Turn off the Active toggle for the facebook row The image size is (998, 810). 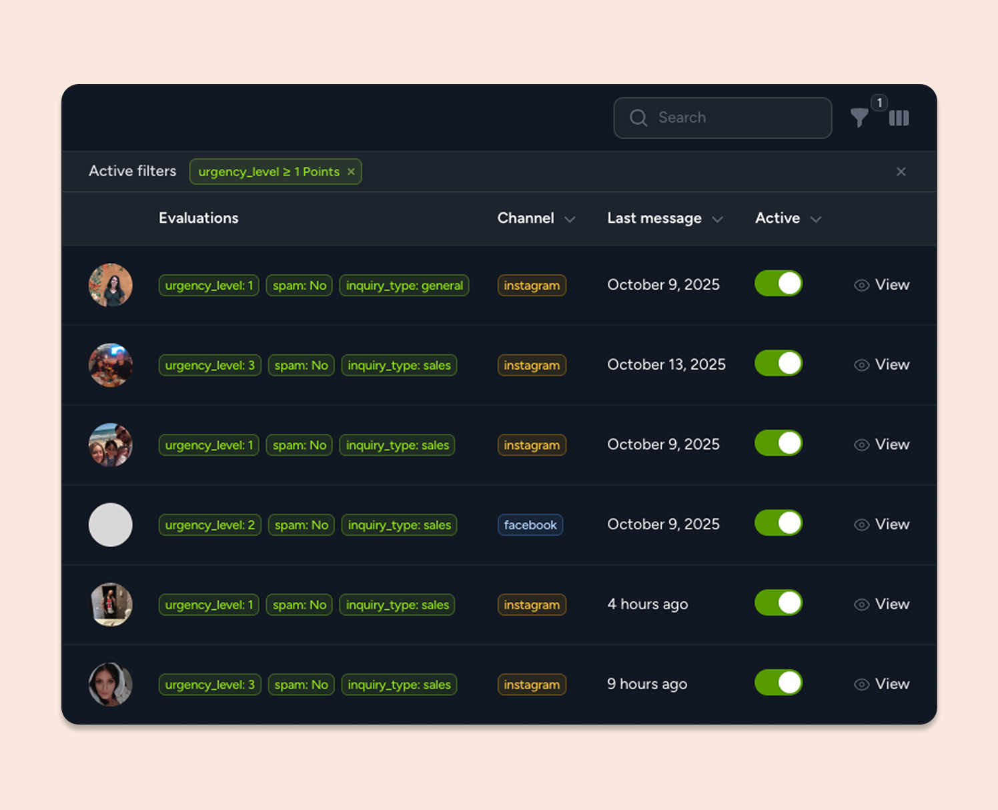(x=778, y=523)
